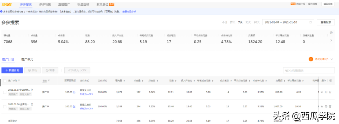Open the calendar icon in the date range field

[x=311, y=22]
